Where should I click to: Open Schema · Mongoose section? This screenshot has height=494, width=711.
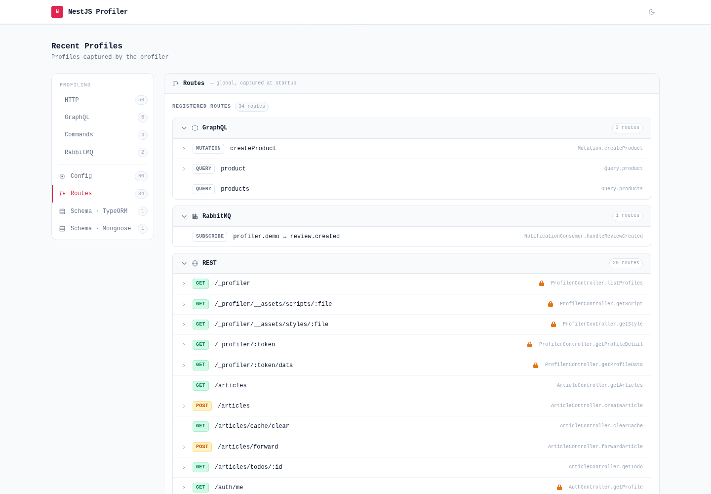tap(103, 229)
